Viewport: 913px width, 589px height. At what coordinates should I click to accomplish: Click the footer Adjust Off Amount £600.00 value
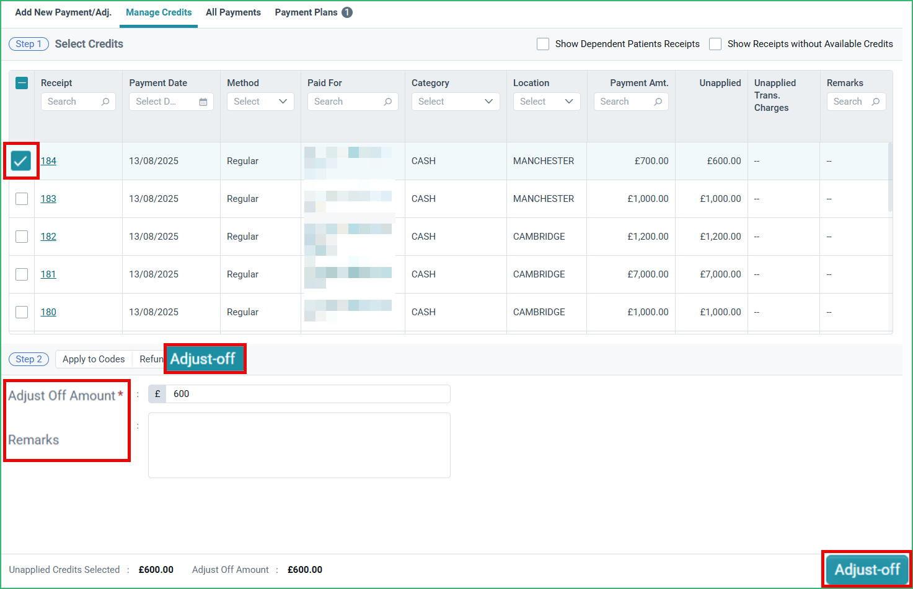point(305,570)
